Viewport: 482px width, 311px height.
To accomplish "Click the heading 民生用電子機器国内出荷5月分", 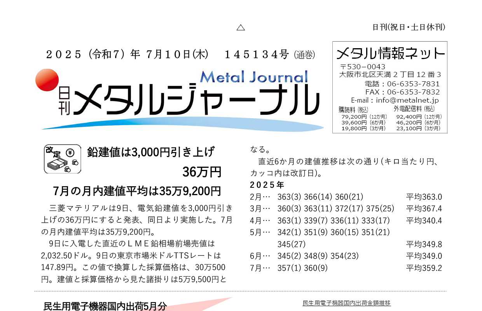I will pos(105,306).
